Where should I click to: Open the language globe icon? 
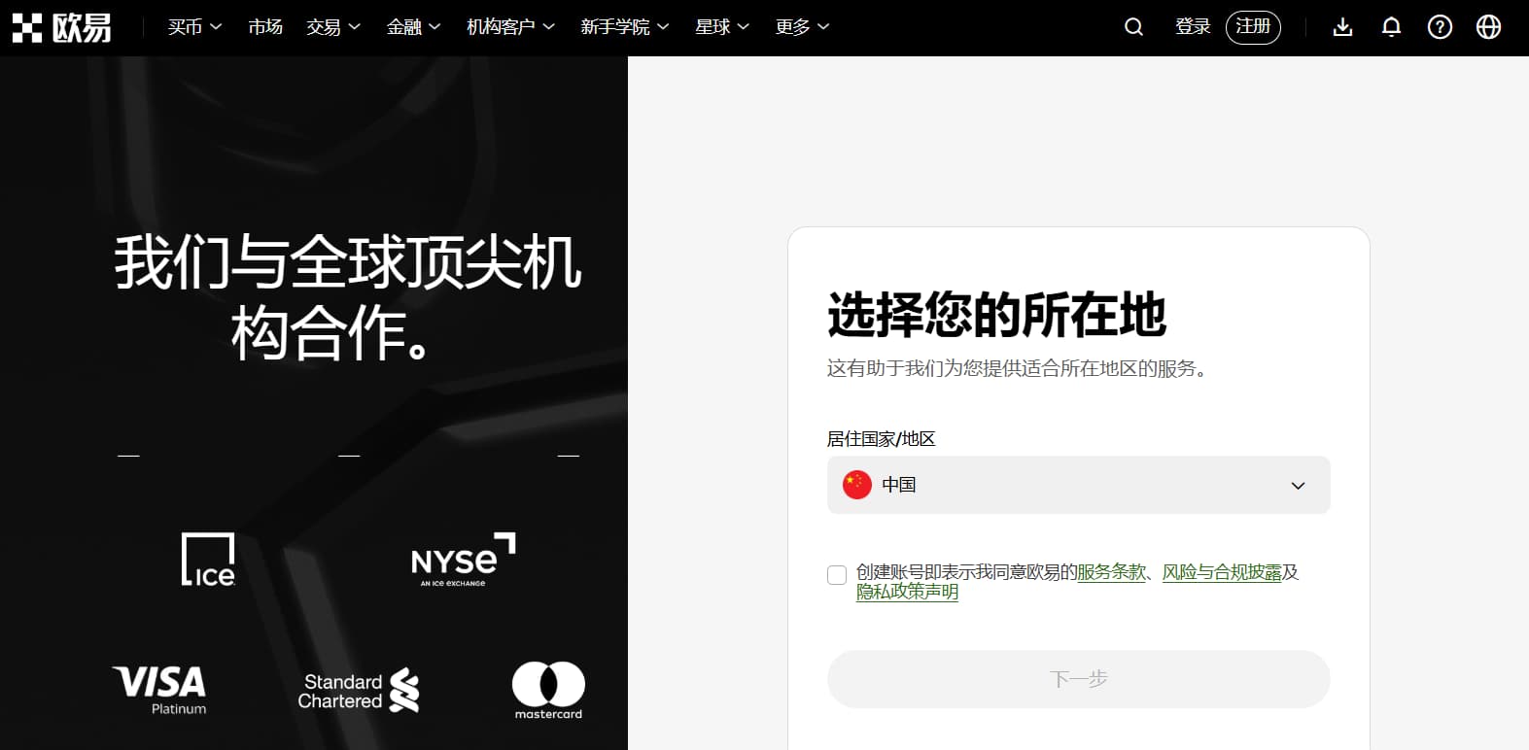[x=1488, y=27]
